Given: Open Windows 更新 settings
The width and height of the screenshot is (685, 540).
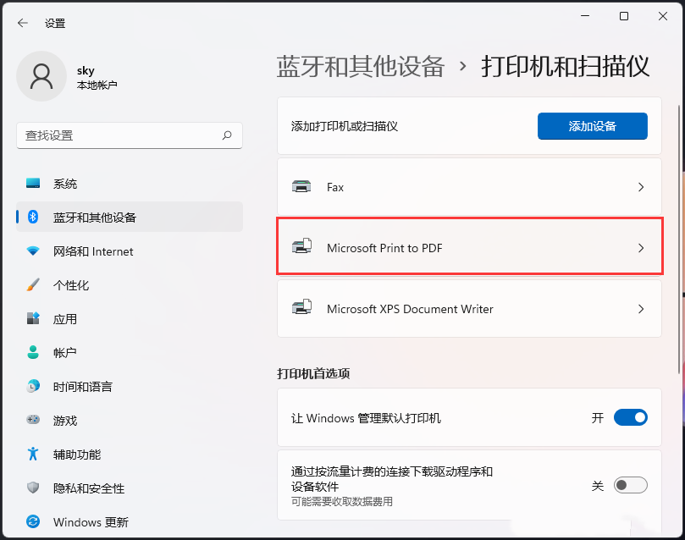Looking at the screenshot, I should pyautogui.click(x=89, y=522).
